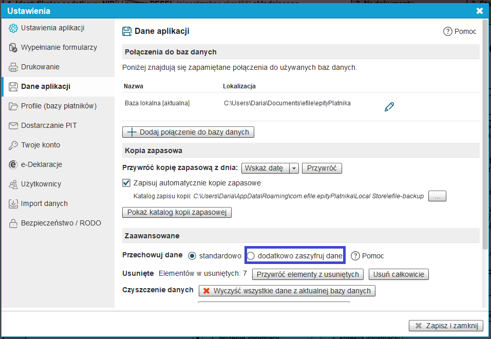This screenshot has height=339, width=491.
Task: Click the Drukowanie printer icon
Action: coord(13,67)
